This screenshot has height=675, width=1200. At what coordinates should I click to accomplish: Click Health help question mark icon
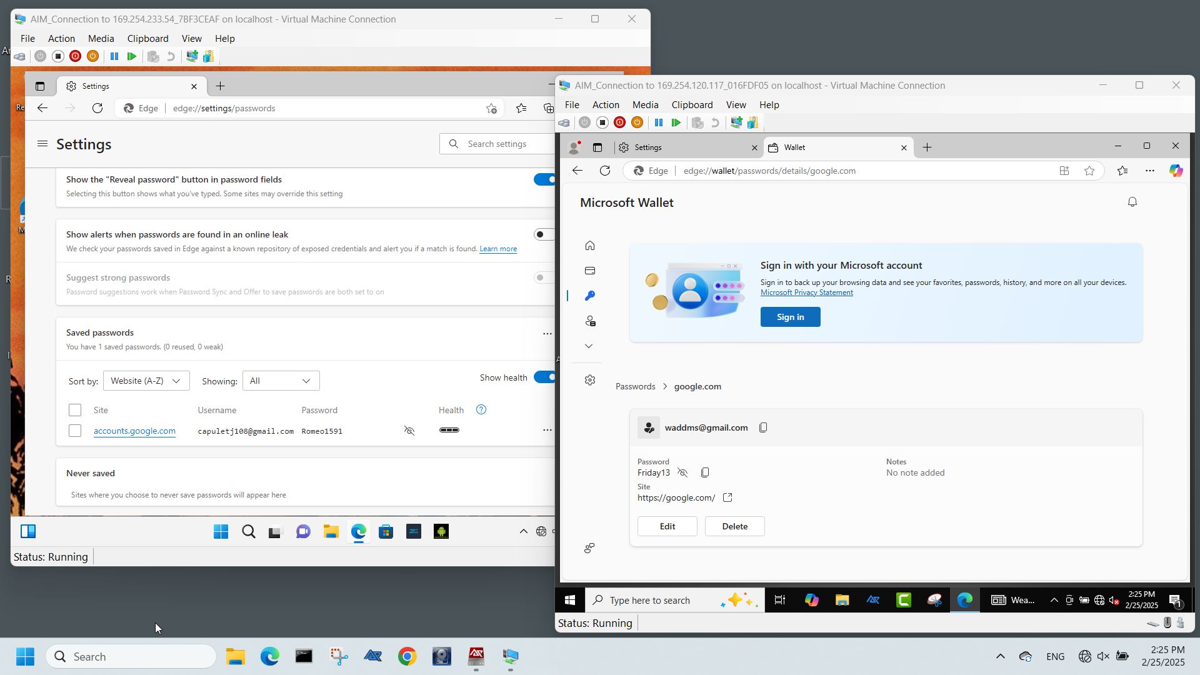[x=481, y=410]
